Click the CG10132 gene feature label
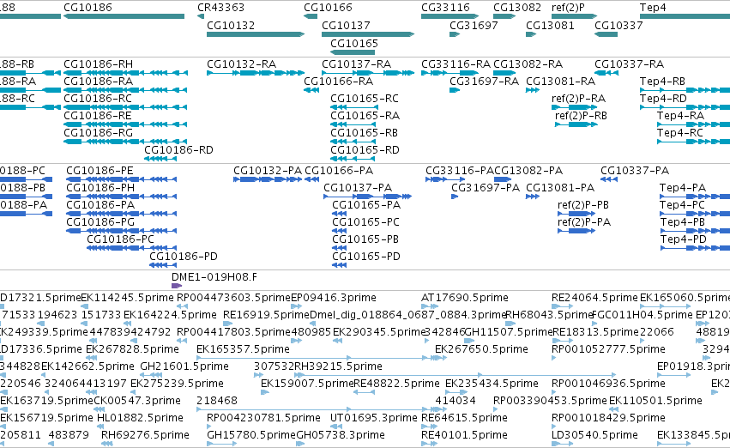 (231, 26)
